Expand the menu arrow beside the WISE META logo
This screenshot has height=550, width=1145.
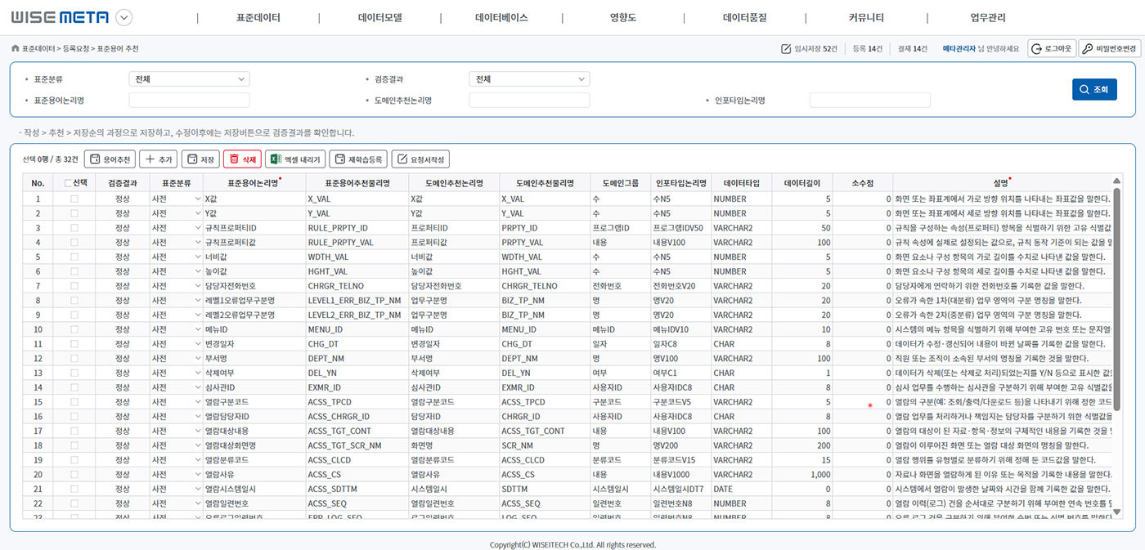pos(124,17)
